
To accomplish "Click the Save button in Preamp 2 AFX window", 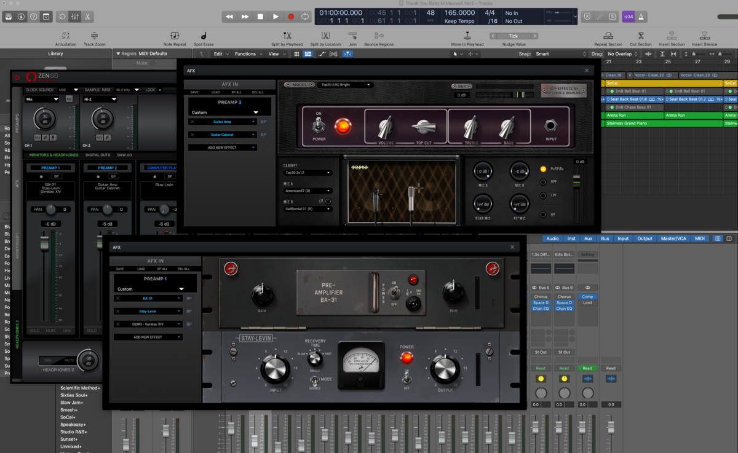I will 194,92.
